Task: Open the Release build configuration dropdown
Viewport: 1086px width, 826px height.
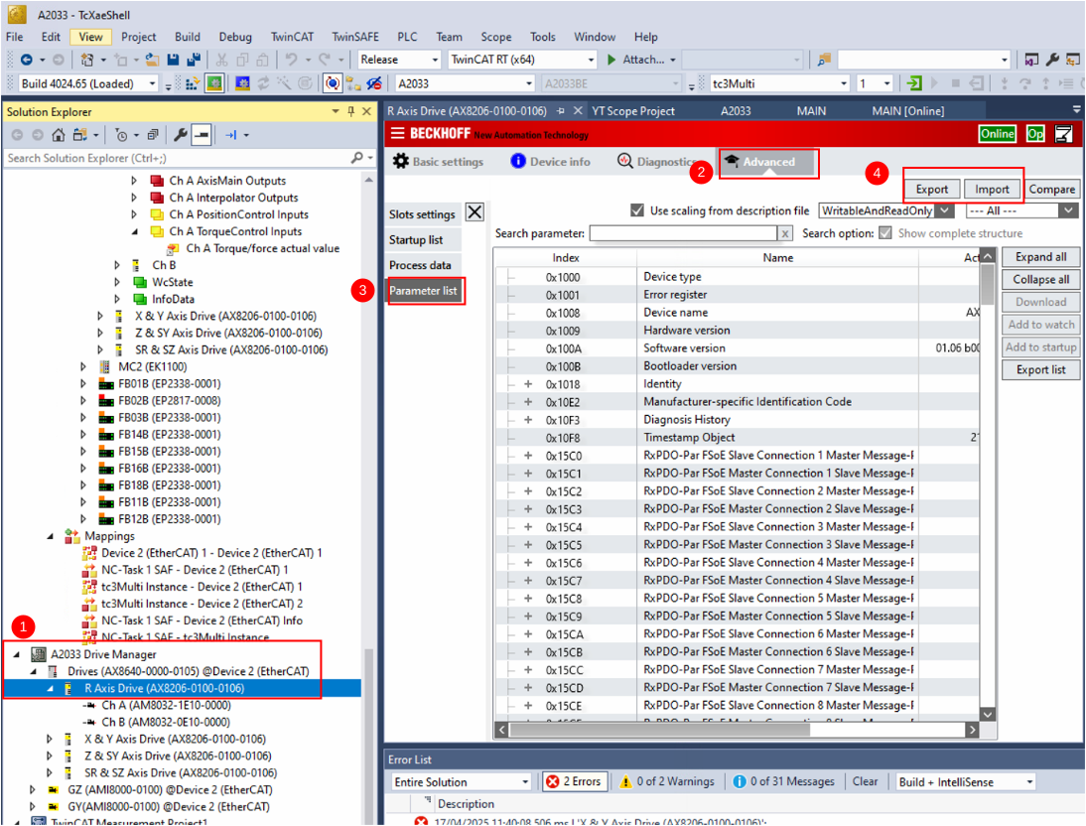Action: tap(435, 59)
